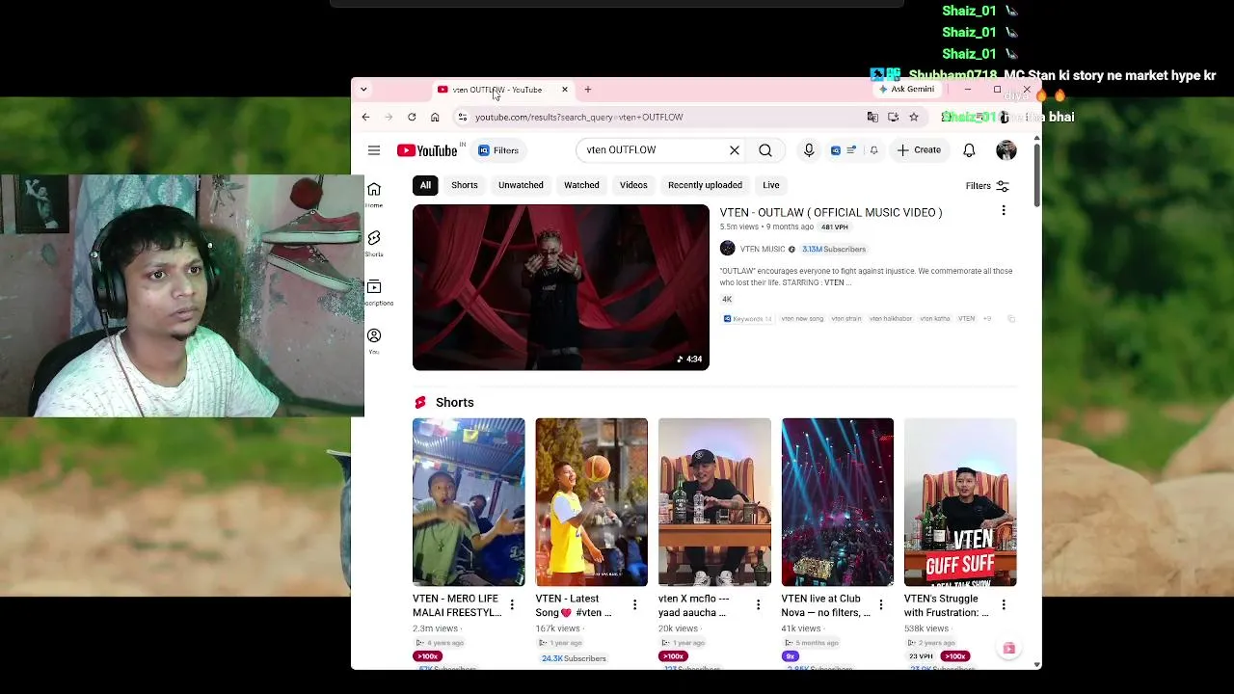Click the 24.3K Subscribers badge
This screenshot has height=694, width=1234.
[x=574, y=658]
